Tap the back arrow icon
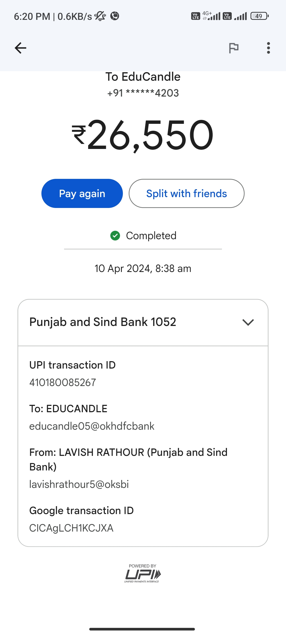The height and width of the screenshot is (635, 286). coord(20,48)
